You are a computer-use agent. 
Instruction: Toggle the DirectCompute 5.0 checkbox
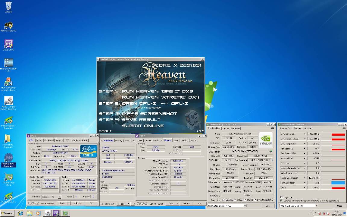click(255, 200)
